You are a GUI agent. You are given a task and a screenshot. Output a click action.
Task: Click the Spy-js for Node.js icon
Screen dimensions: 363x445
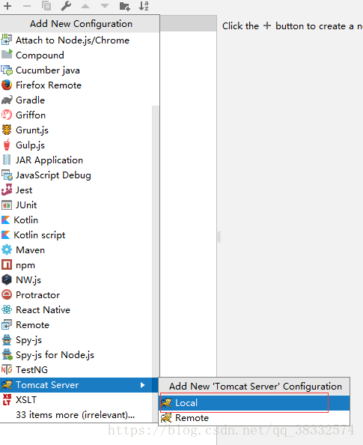click(x=7, y=355)
